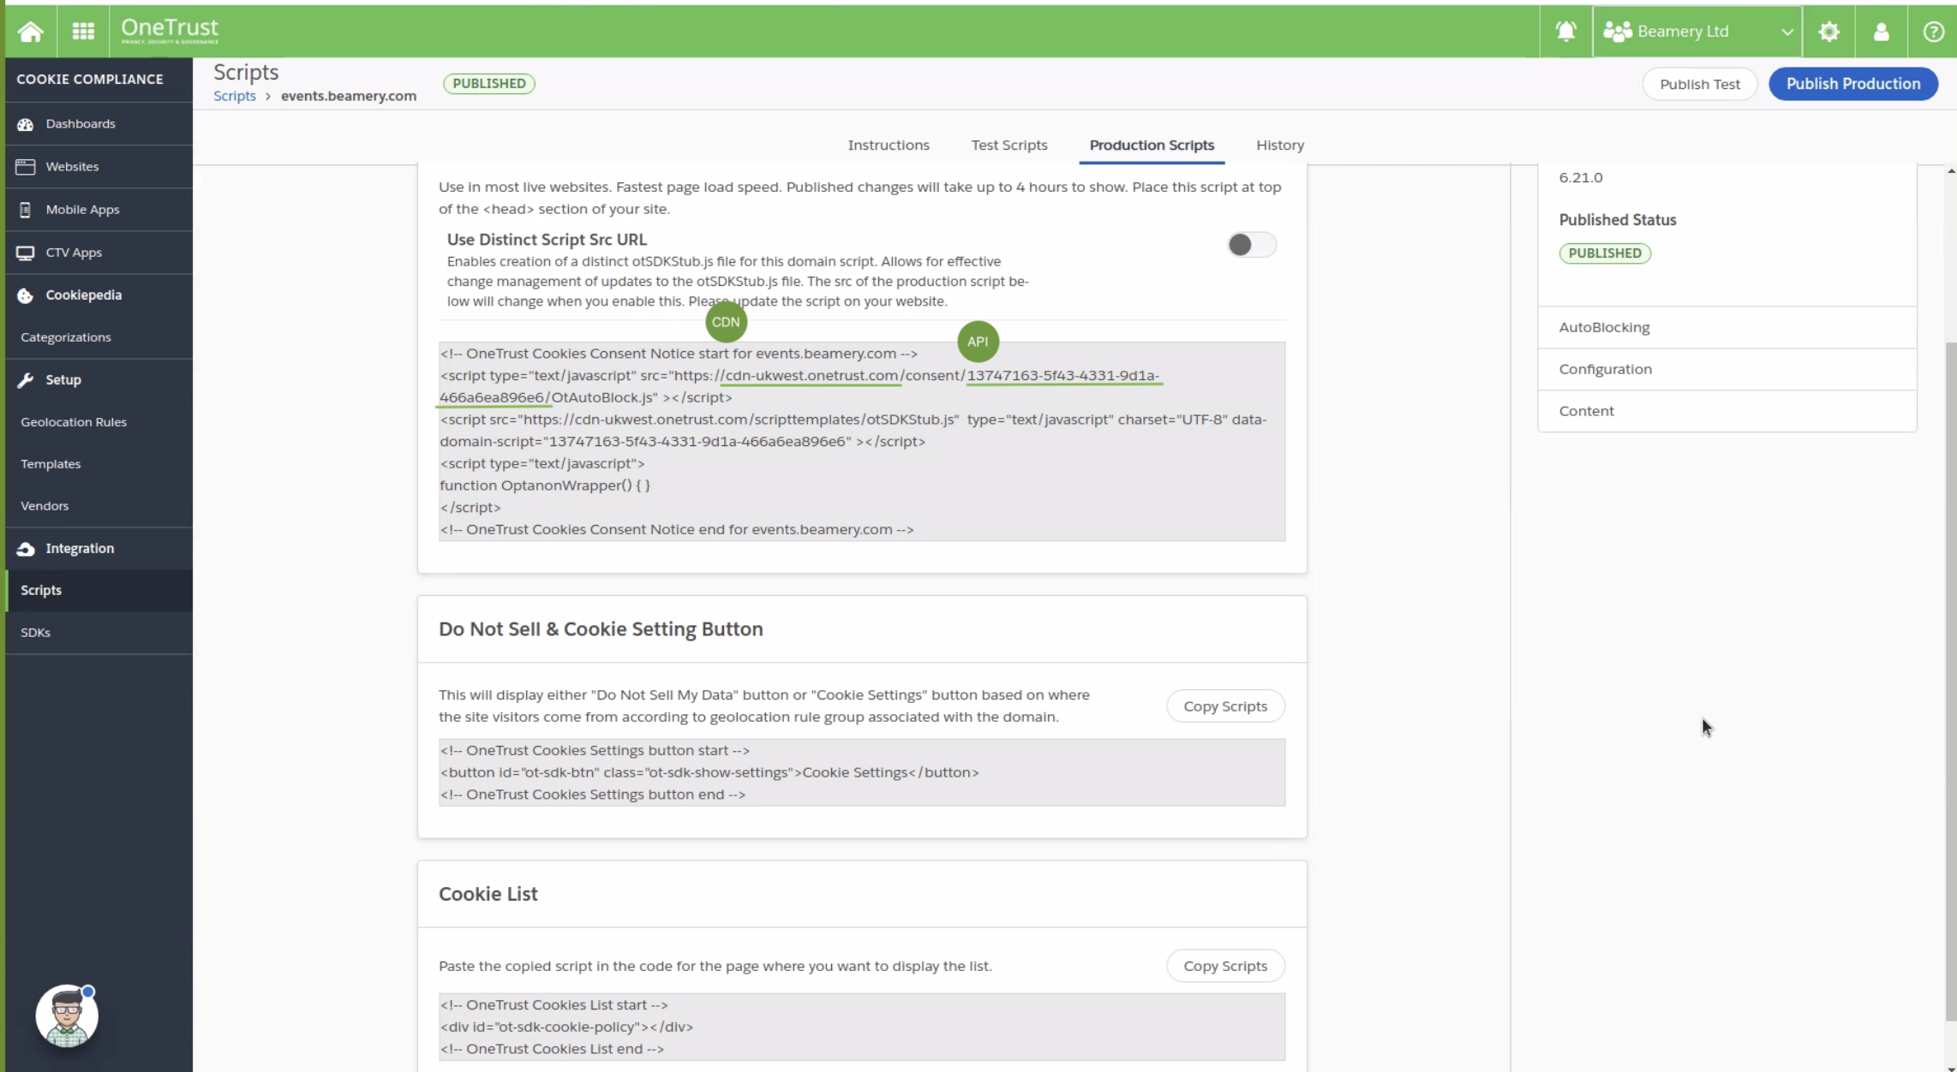This screenshot has width=1957, height=1072.
Task: Click the PUBLISHED badge beside the breadcrumb
Action: click(x=489, y=84)
